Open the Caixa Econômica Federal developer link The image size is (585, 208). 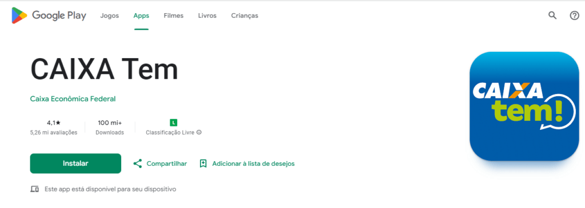pyautogui.click(x=73, y=99)
